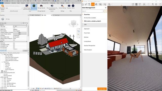Switch to the Collaborate ribbon tab
Viewport: 162px width, 91px height.
pos(52,3)
